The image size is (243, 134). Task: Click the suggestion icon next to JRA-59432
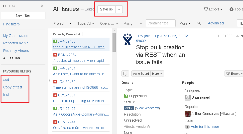55,41
